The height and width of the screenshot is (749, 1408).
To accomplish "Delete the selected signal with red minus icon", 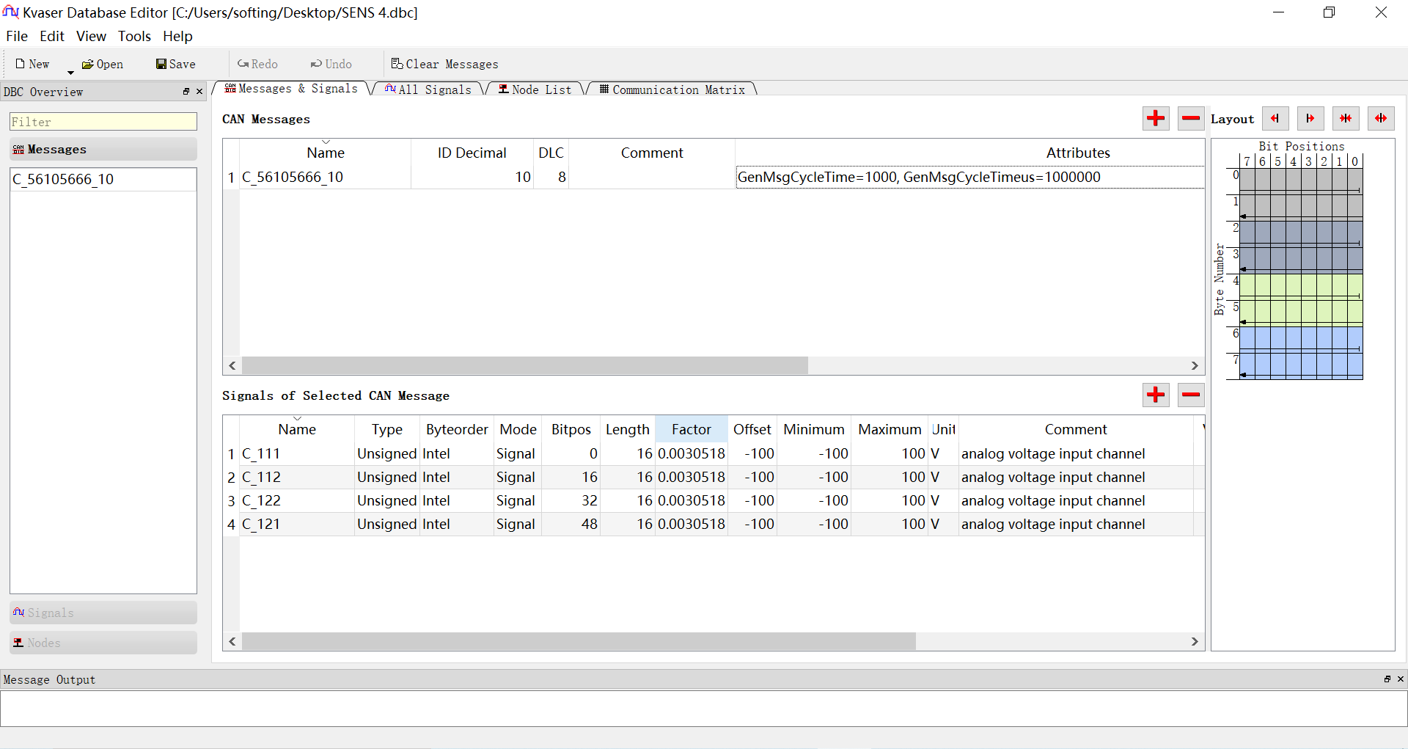I will pos(1191,395).
